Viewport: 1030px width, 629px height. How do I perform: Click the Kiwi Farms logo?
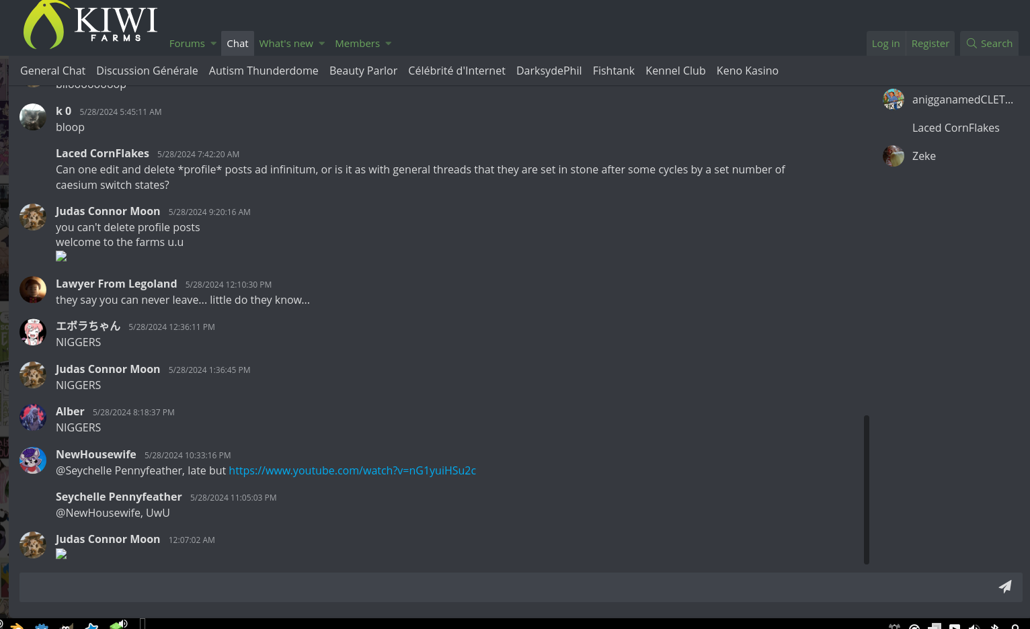pyautogui.click(x=90, y=26)
